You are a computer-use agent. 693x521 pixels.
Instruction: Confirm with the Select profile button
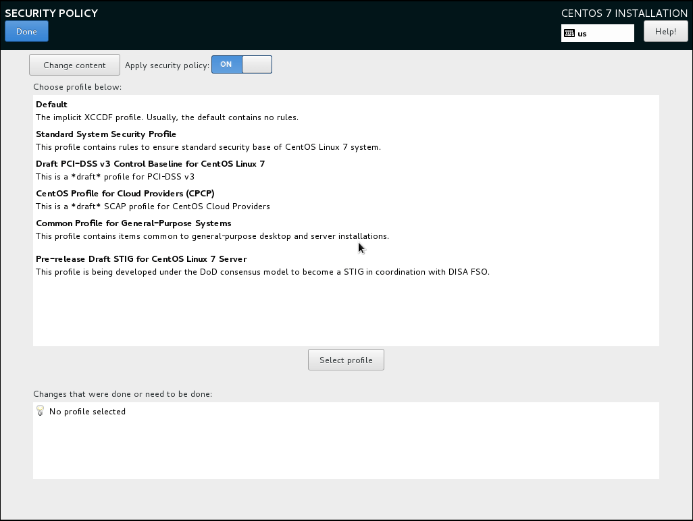tap(346, 360)
